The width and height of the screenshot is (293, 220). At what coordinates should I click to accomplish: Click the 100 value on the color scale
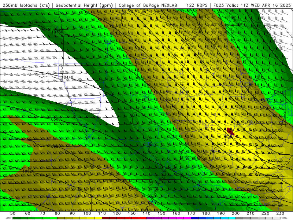(87, 213)
